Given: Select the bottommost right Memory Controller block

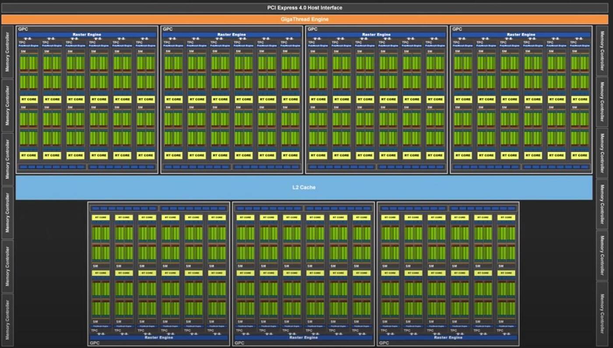Looking at the screenshot, I should pyautogui.click(x=602, y=313).
